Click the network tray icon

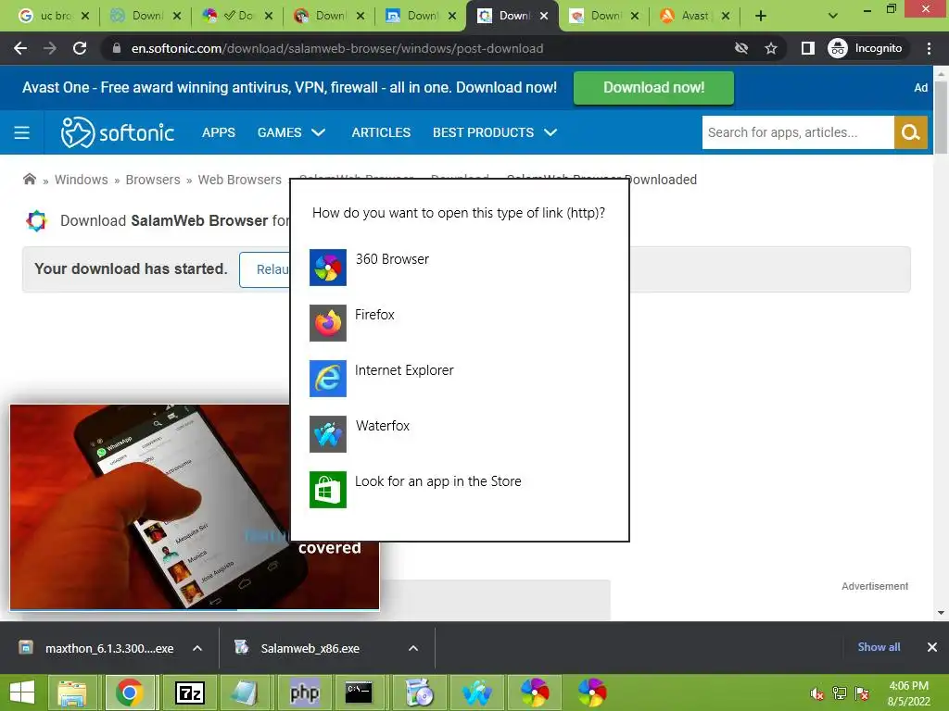(x=840, y=693)
